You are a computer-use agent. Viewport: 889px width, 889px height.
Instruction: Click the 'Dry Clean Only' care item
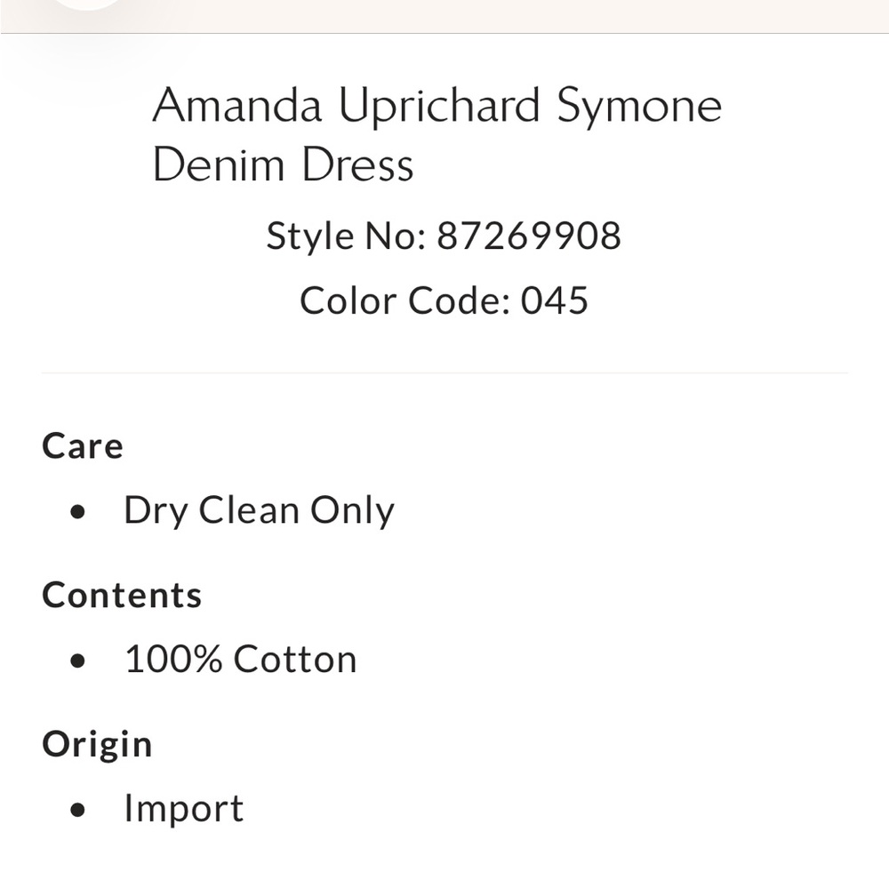[x=259, y=511]
